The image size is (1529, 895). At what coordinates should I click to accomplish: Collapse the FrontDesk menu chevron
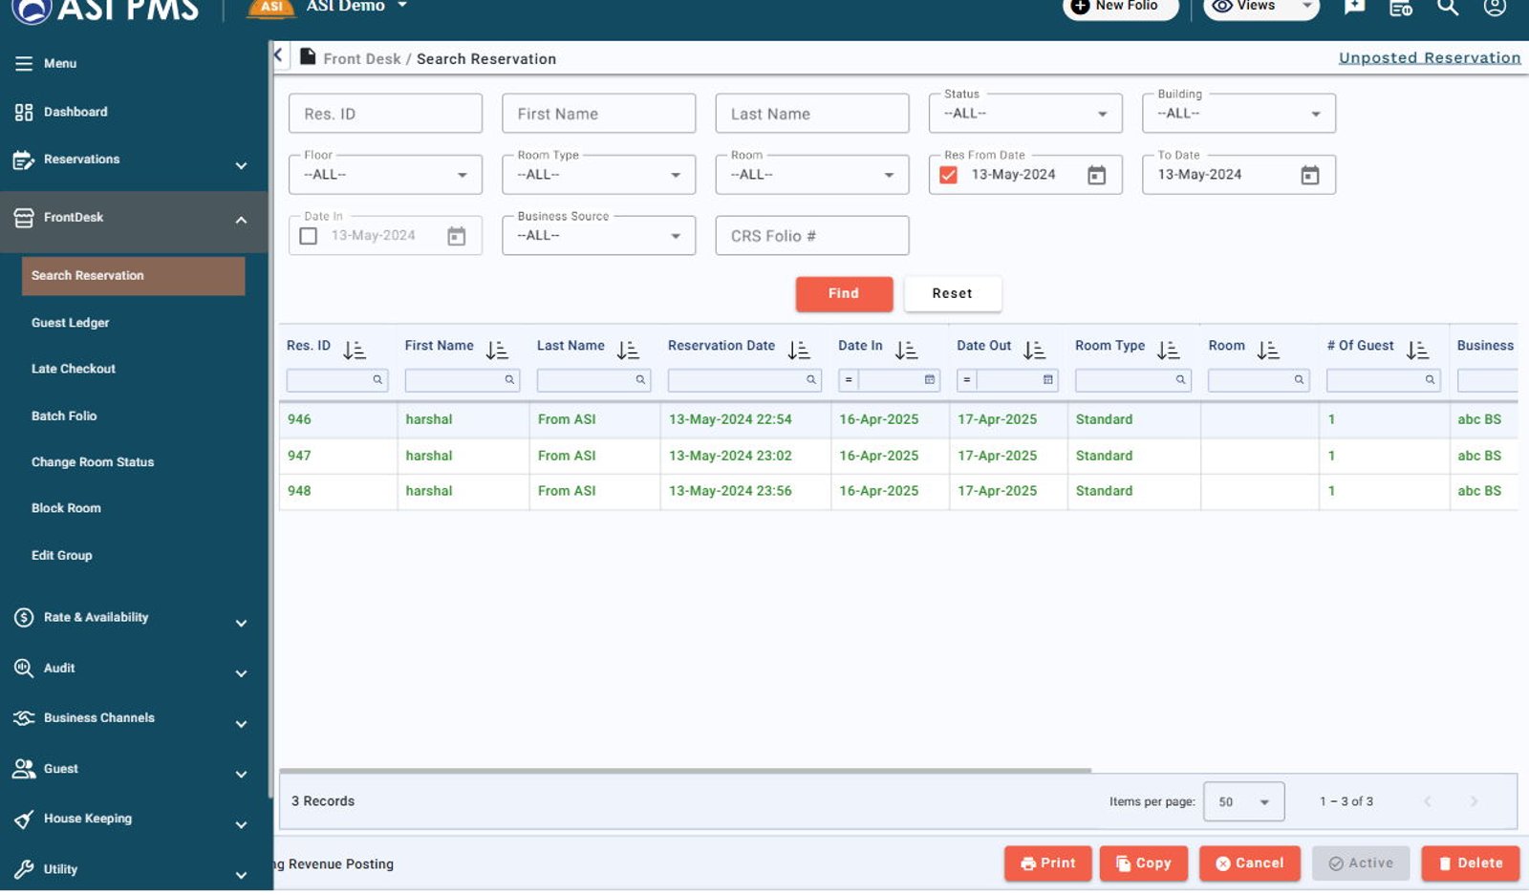(241, 221)
